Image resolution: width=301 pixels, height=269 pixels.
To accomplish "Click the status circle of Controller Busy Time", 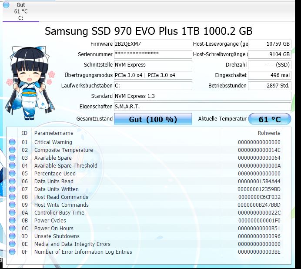I will coord(12,212).
